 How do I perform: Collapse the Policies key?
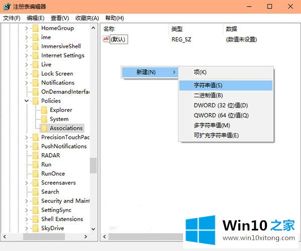(27, 101)
